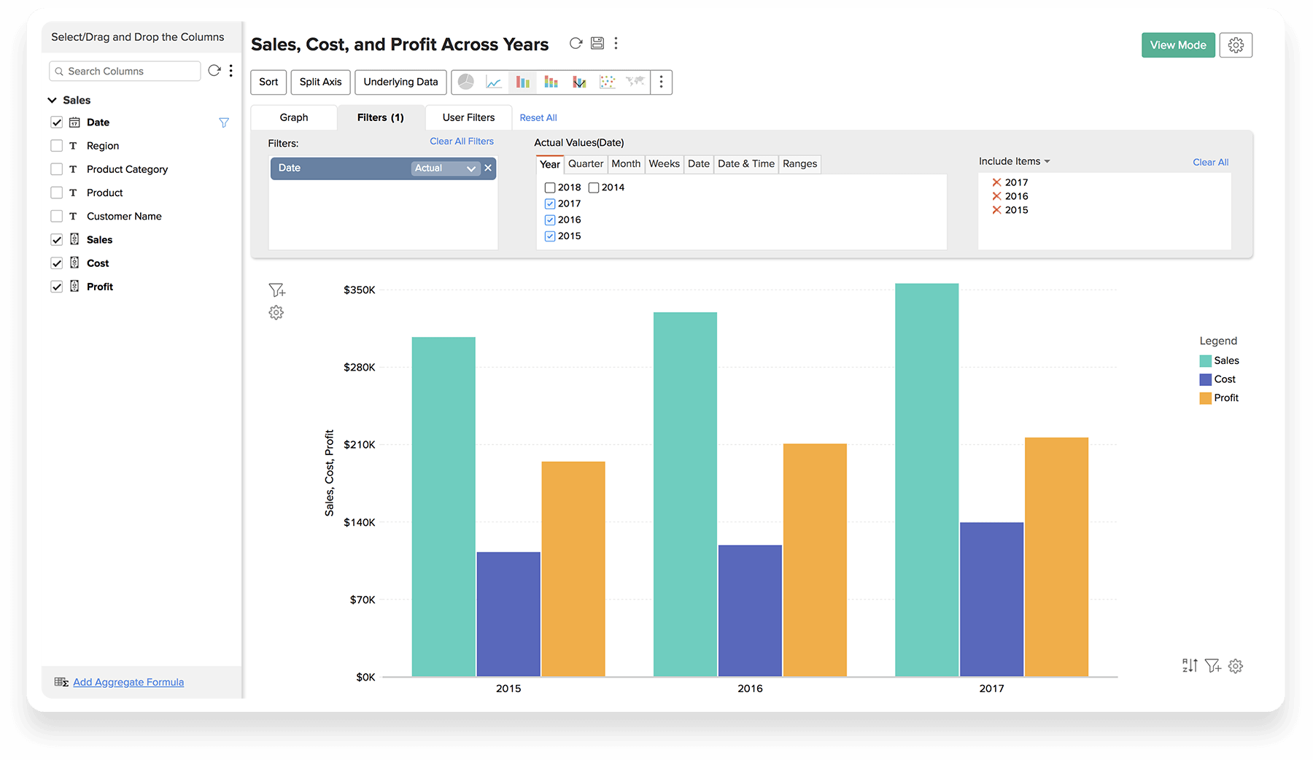
Task: Select the pie chart type icon
Action: pyautogui.click(x=466, y=82)
